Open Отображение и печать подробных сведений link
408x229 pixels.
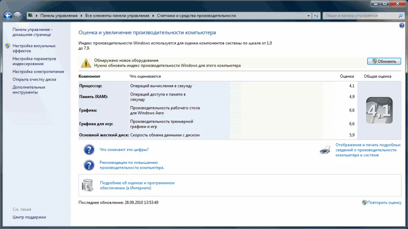click(368, 150)
